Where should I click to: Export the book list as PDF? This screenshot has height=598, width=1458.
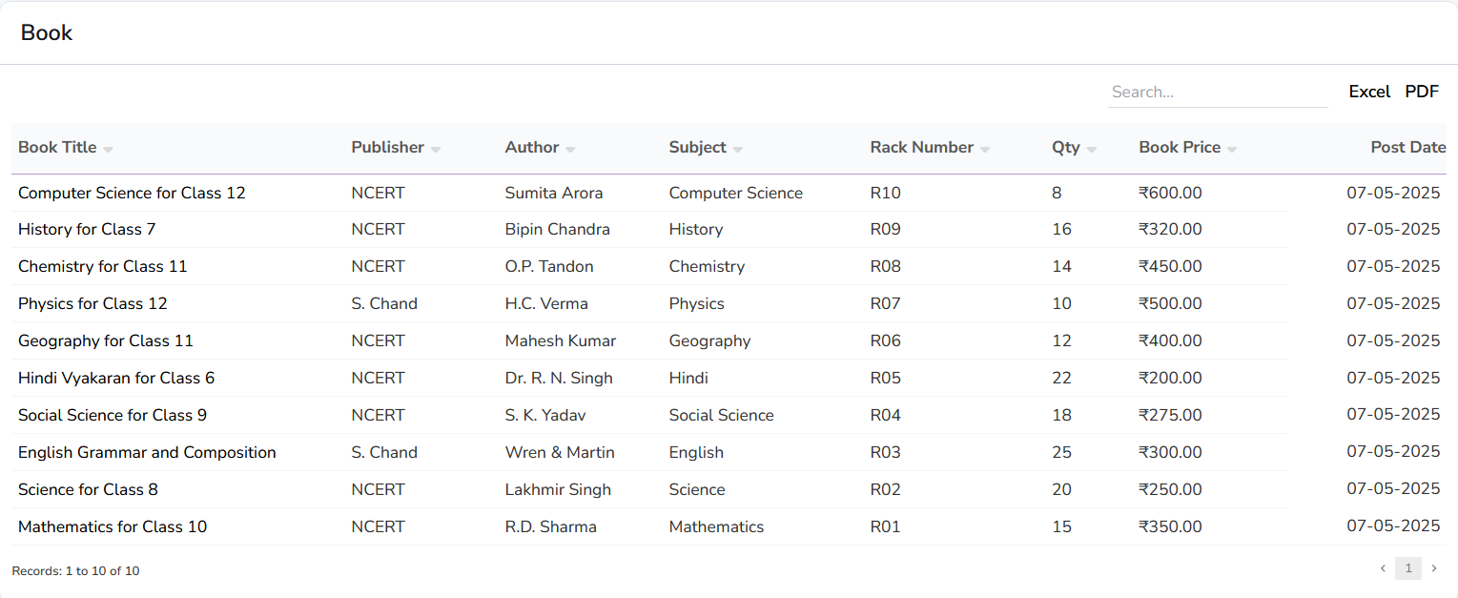point(1422,91)
